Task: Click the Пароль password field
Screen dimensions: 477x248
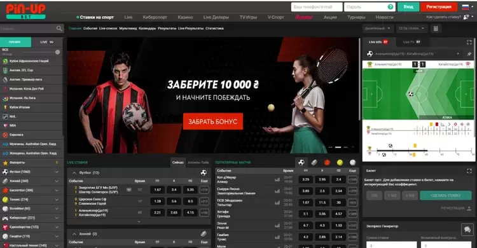Action: point(370,7)
